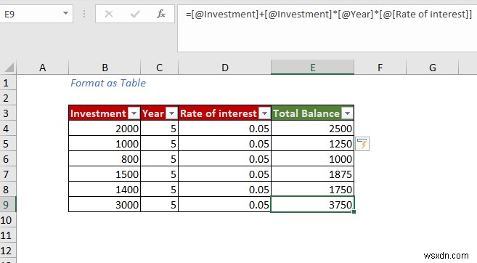Click the 'Rate of interest' header text

pos(219,113)
